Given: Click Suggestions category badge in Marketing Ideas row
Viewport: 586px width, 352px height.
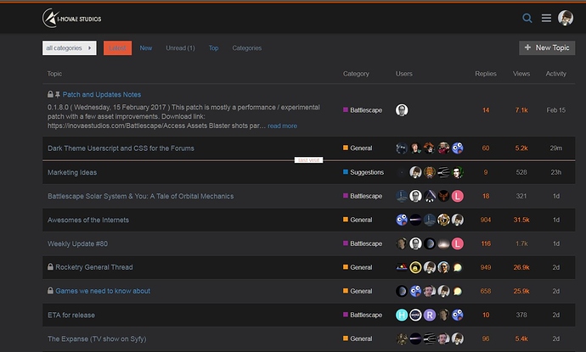Looking at the screenshot, I should point(363,172).
